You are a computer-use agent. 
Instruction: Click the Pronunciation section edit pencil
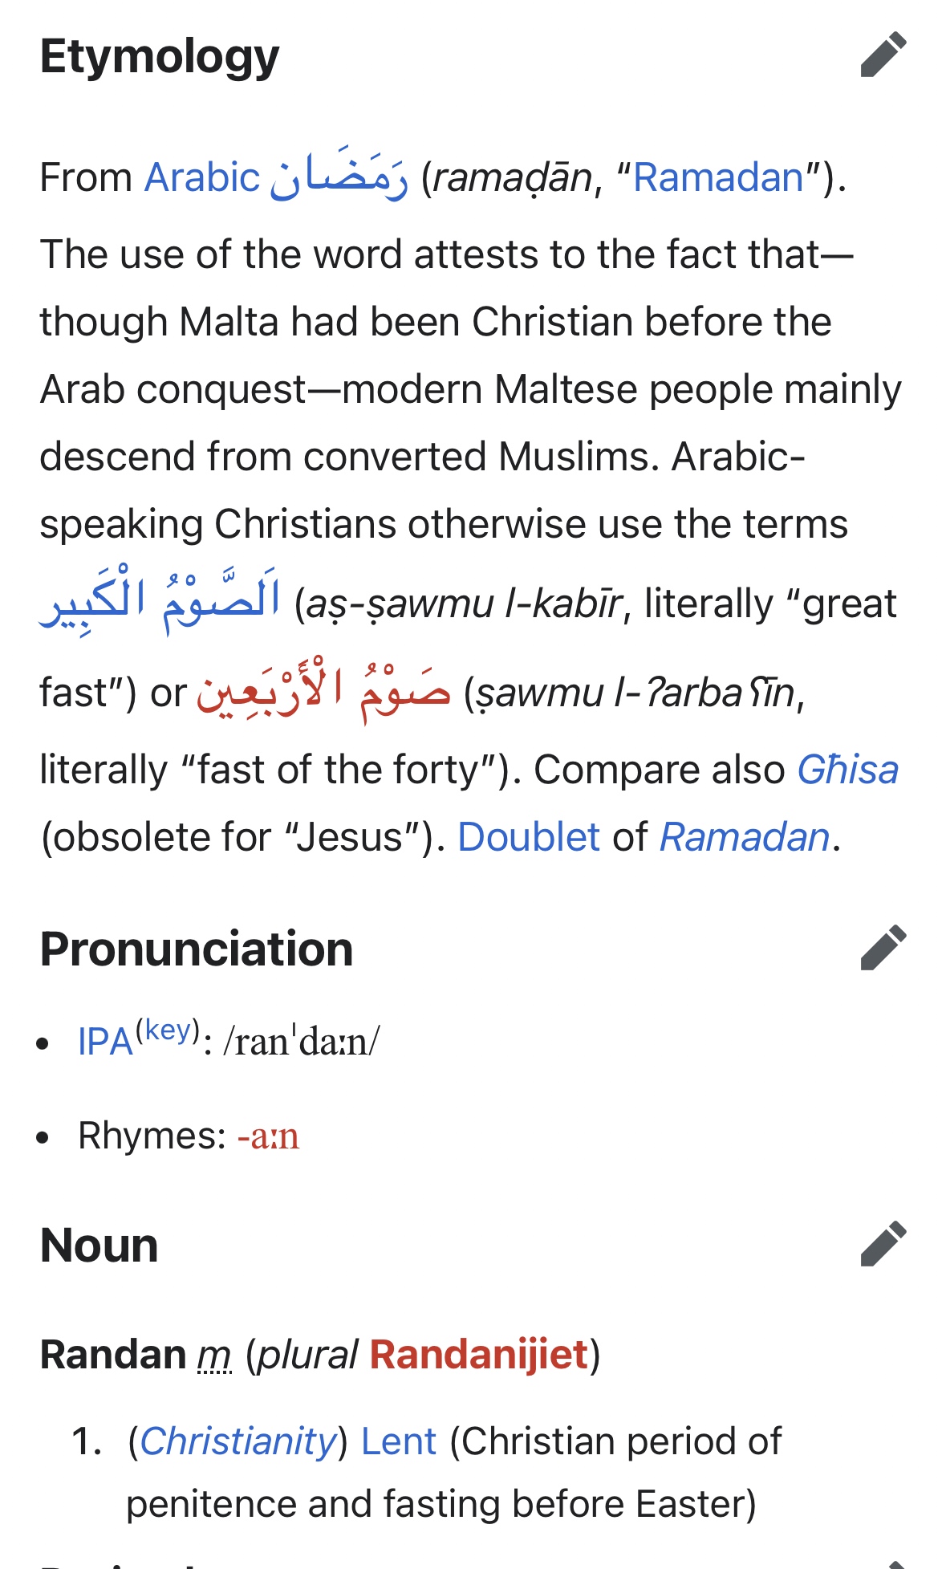(883, 948)
